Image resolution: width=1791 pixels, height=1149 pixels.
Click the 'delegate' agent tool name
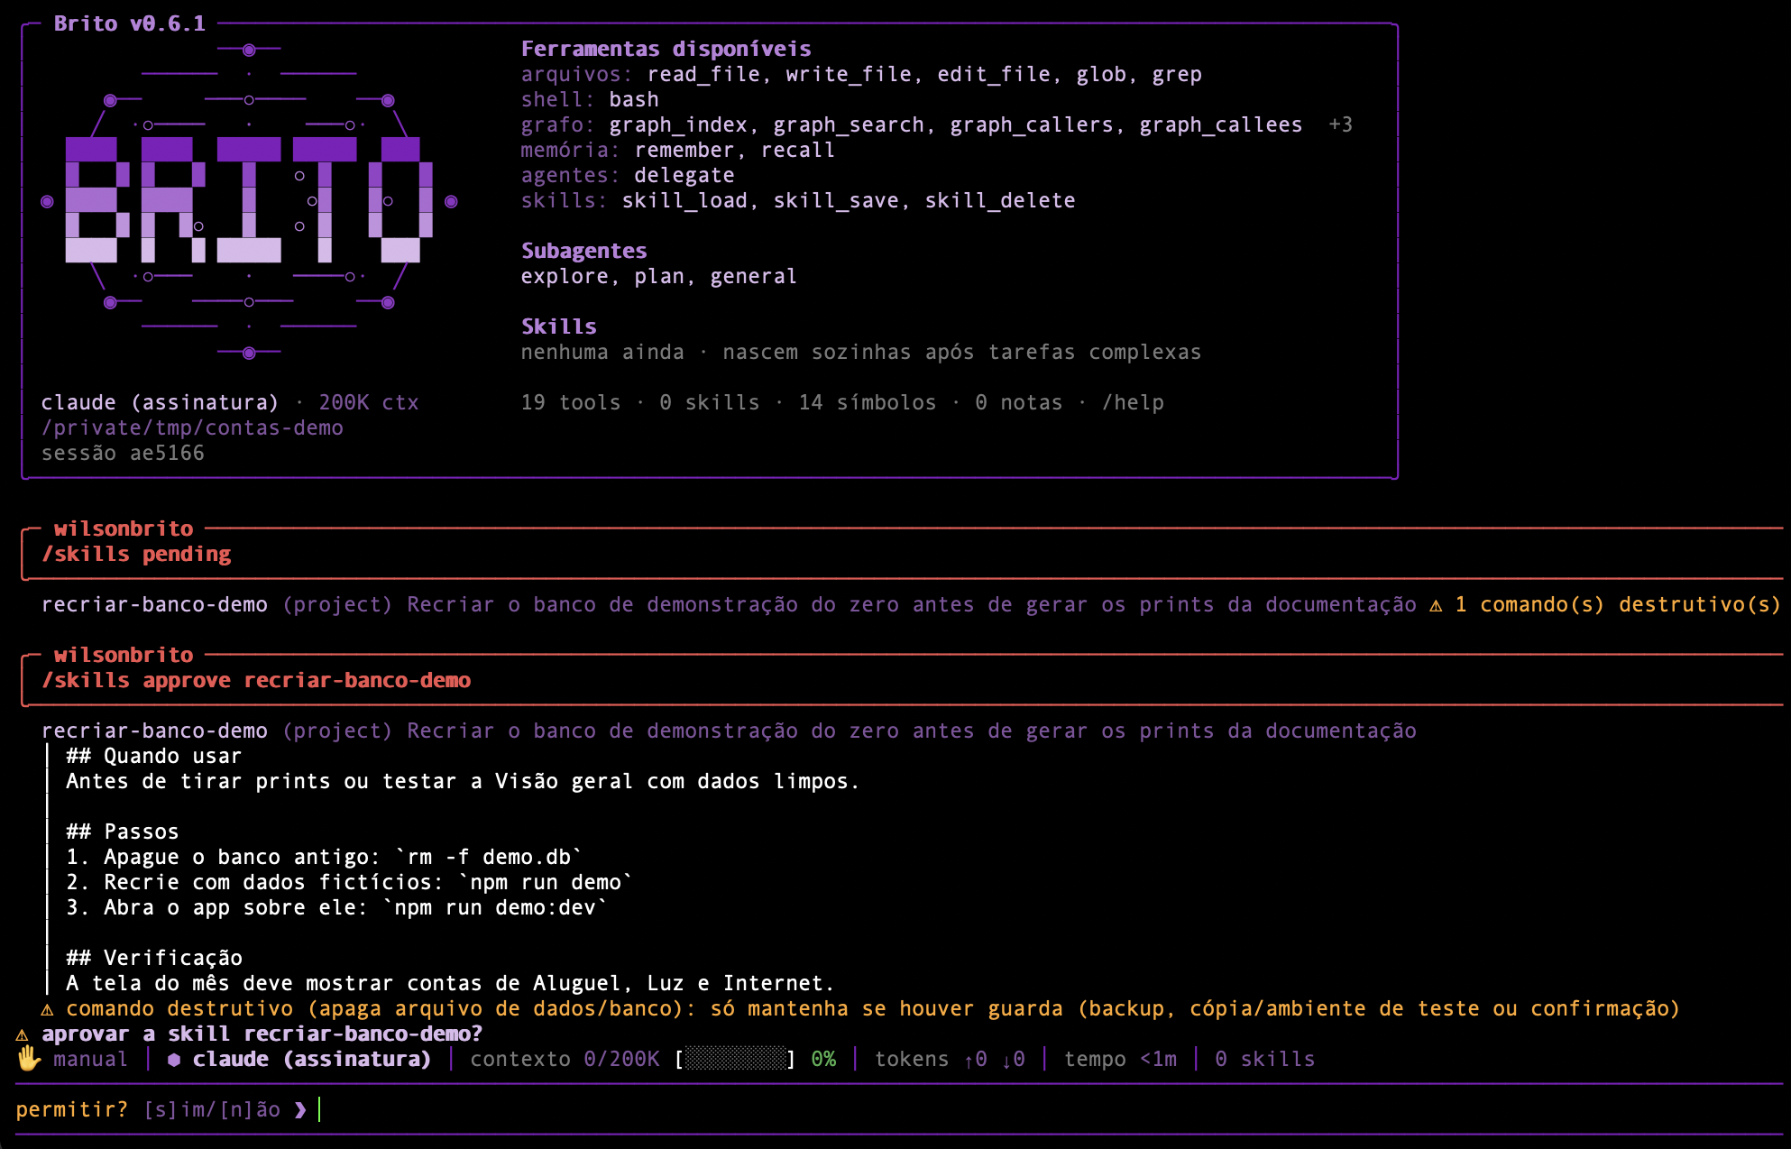pyautogui.click(x=684, y=175)
